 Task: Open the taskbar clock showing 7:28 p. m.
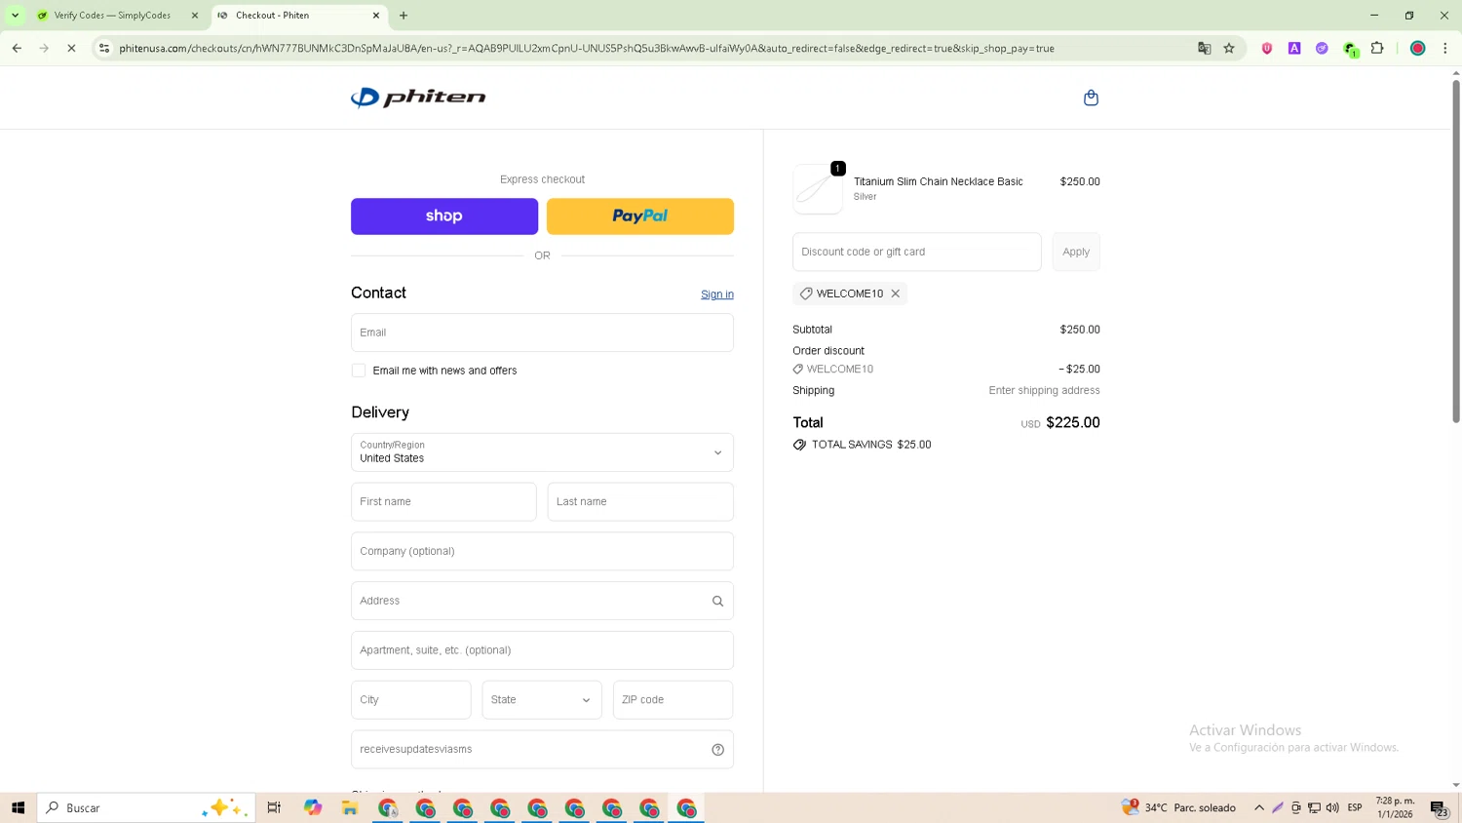(1395, 807)
